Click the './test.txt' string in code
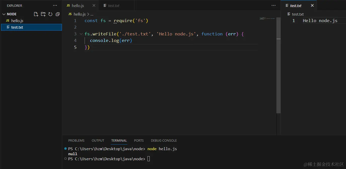This screenshot has width=346, height=169. click(x=135, y=34)
